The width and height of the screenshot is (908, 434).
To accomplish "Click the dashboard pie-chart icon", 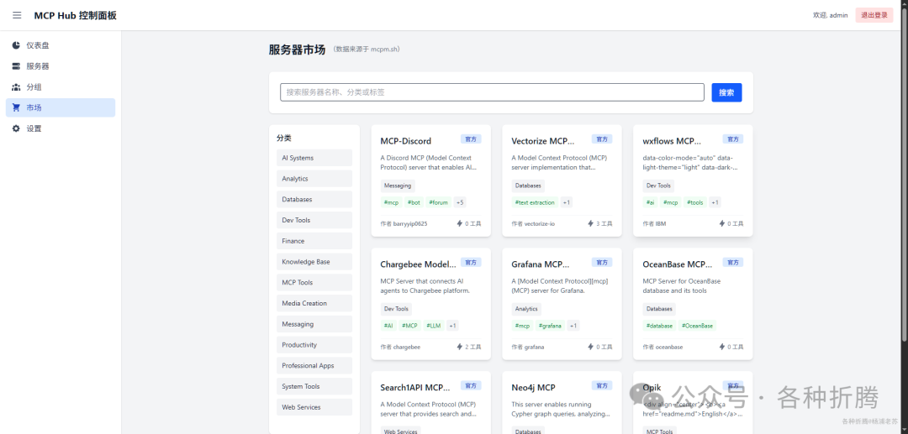I will point(16,45).
